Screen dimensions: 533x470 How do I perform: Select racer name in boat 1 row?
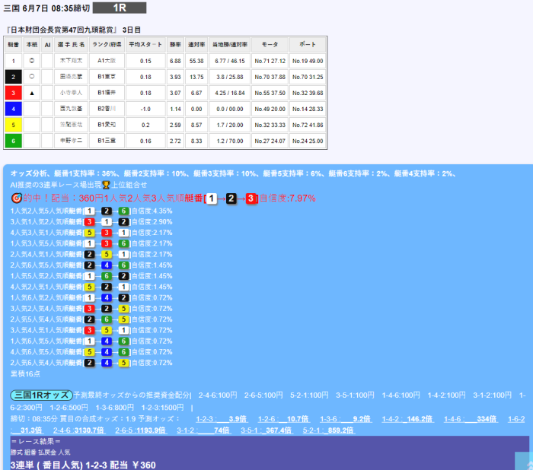pos(72,60)
